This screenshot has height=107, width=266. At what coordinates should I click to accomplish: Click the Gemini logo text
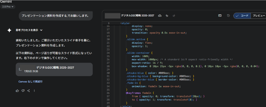(x=6, y=1)
